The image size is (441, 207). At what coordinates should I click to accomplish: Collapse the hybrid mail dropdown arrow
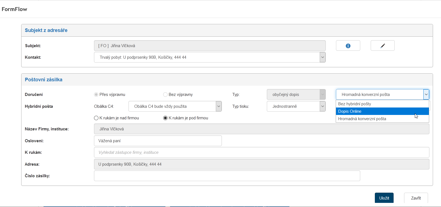(x=426, y=95)
